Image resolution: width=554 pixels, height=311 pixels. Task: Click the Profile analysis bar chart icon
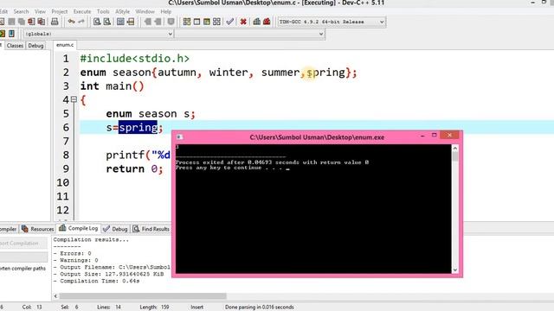pyautogui.click(x=256, y=22)
